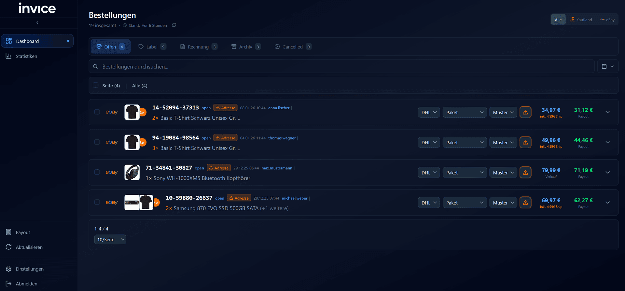Click Abmelden logout icon

coord(9,284)
